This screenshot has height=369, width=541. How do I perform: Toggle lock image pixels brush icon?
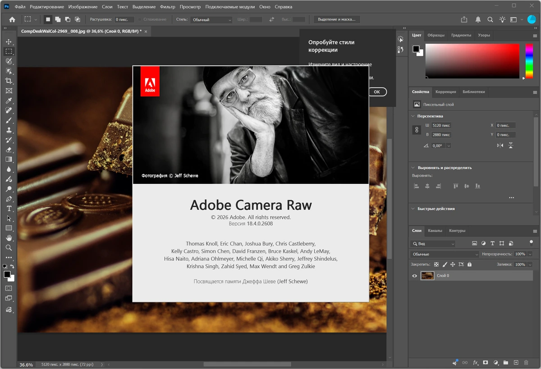(x=445, y=264)
